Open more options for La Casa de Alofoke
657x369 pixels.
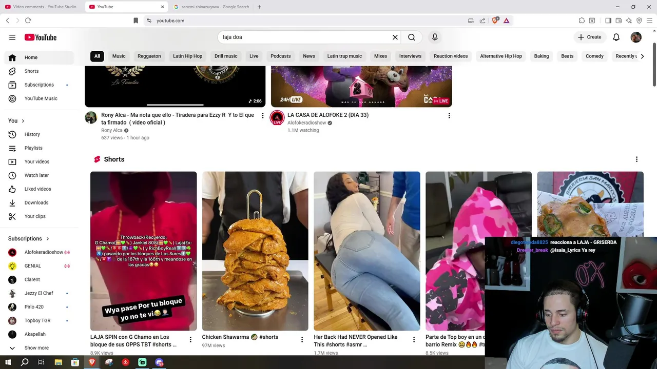[449, 116]
